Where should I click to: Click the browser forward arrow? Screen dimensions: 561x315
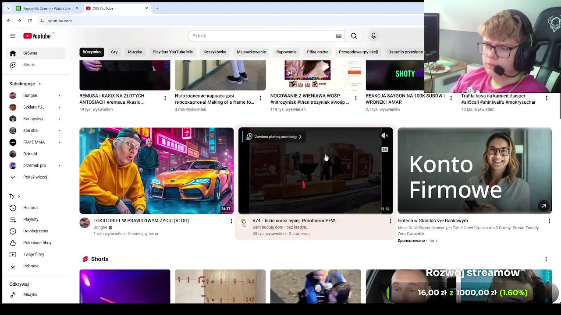click(x=19, y=21)
